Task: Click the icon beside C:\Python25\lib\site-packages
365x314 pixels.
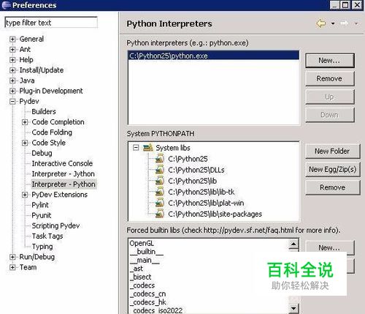Action: [160, 214]
